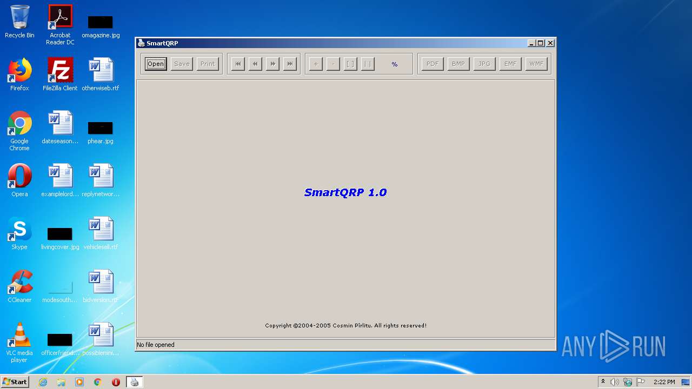Click the Show desktop button
The width and height of the screenshot is (692, 389).
686,382
